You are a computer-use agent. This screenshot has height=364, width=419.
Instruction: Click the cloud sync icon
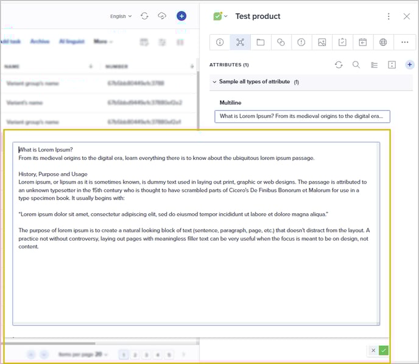click(162, 16)
